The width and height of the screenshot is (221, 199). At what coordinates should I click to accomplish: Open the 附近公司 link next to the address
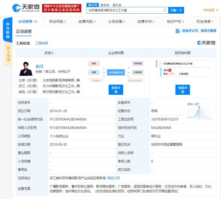(x=113, y=178)
